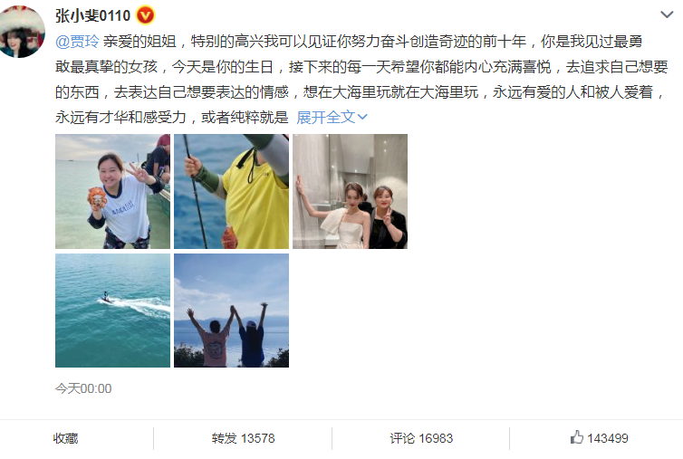Image resolution: width=683 pixels, height=459 pixels.
Task: Open photo of two women in hallway
Action: 350,192
